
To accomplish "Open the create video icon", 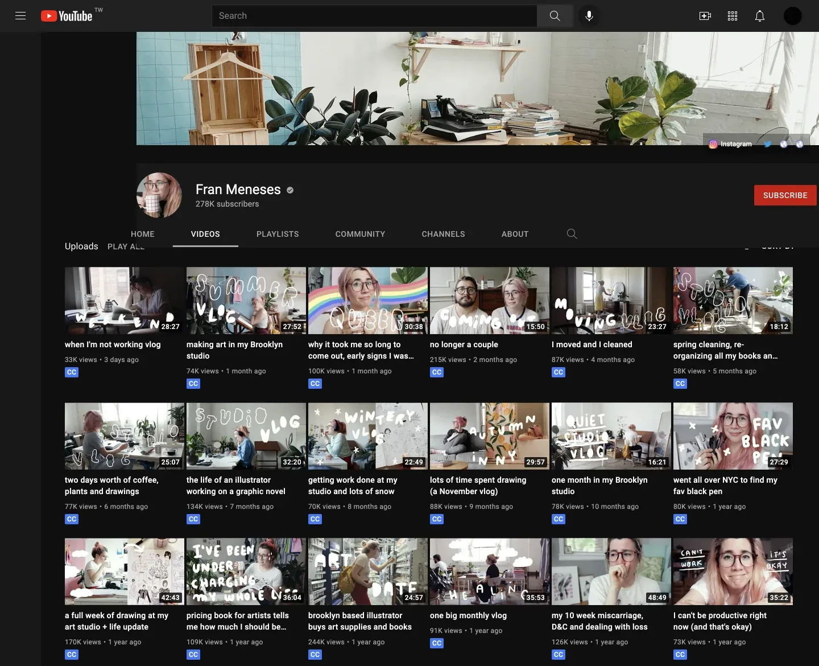I will (705, 16).
